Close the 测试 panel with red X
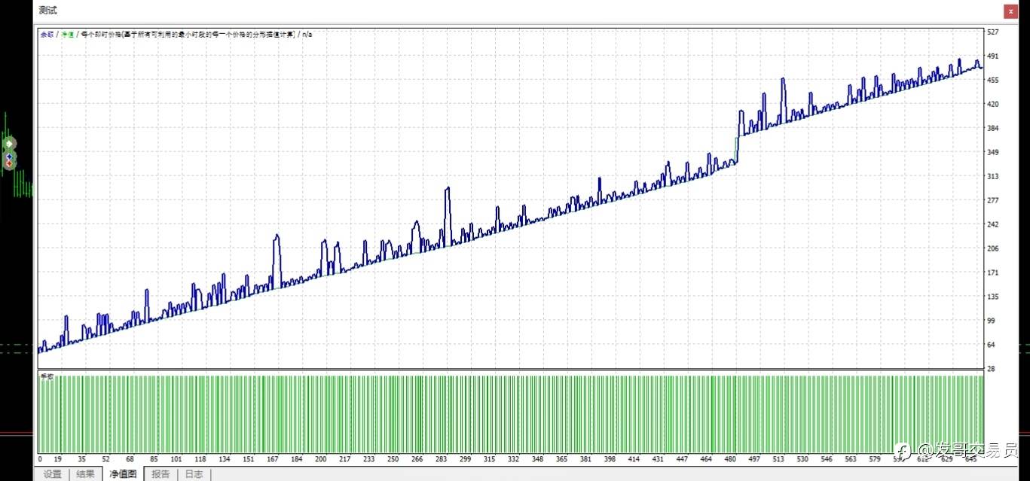 point(1010,11)
